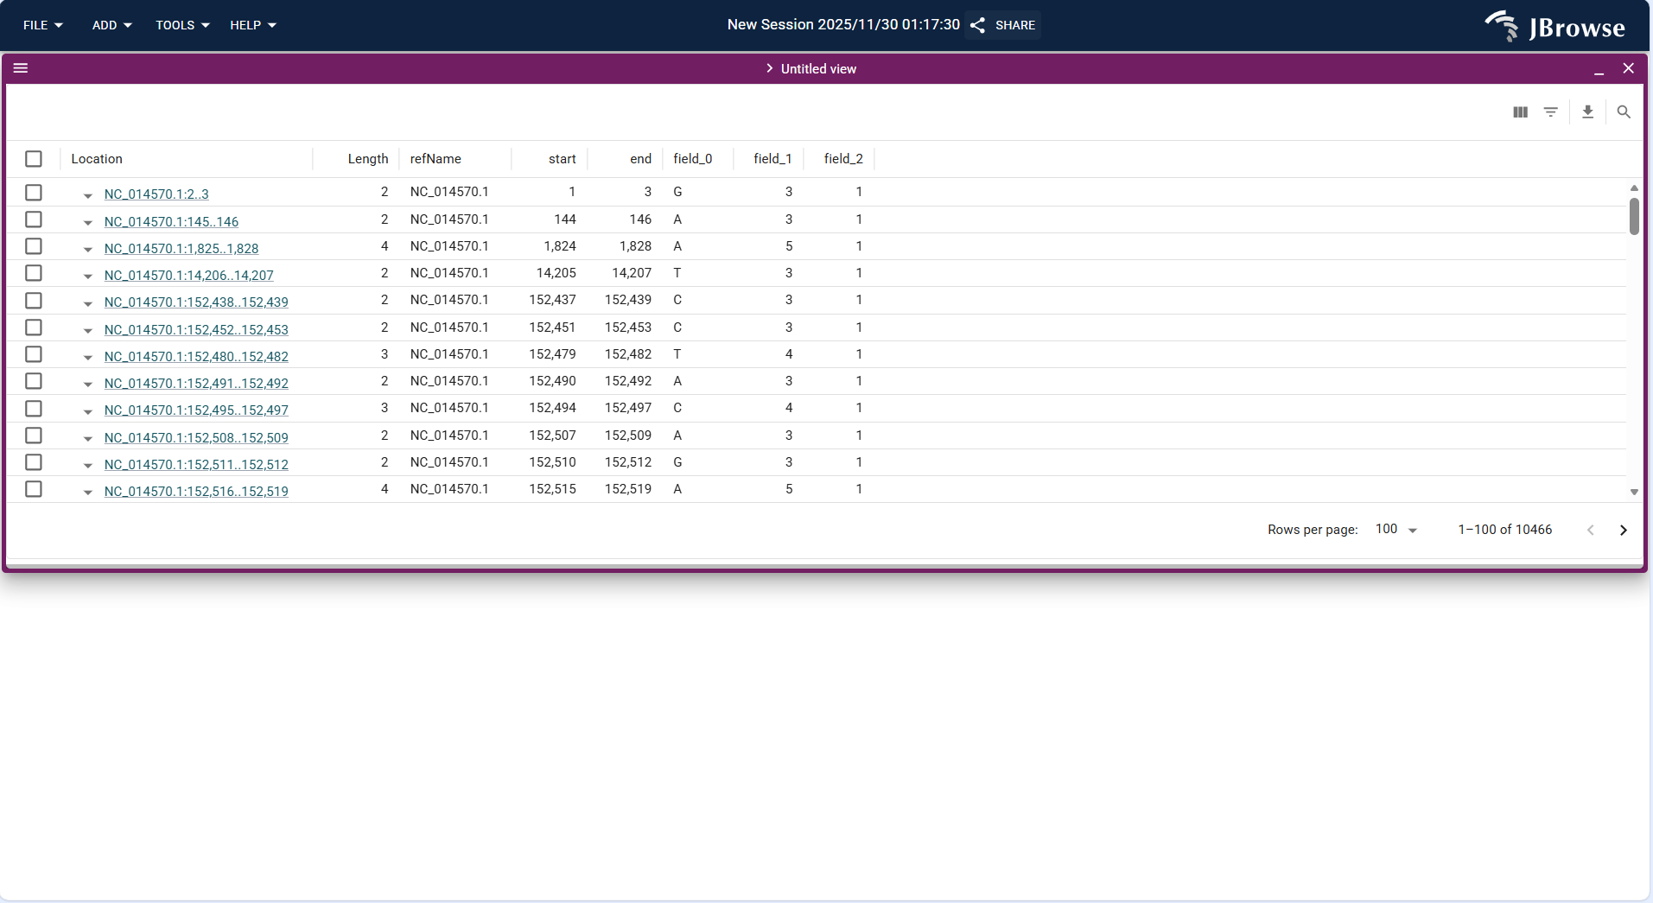This screenshot has height=903, width=1653.
Task: Expand details for row NC_014570.1:152,438..152,439
Action: (87, 303)
